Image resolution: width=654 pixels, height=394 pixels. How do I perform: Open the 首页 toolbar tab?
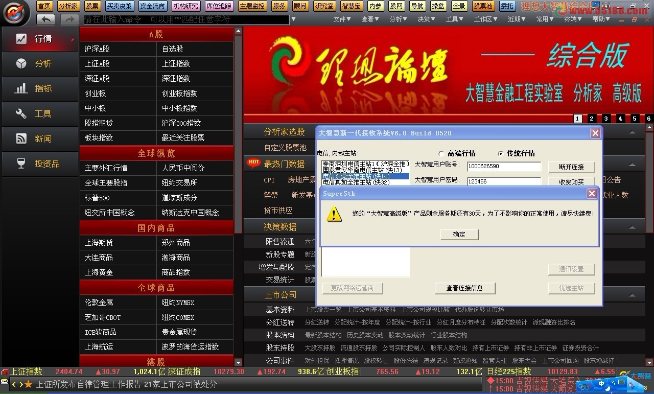[x=44, y=6]
